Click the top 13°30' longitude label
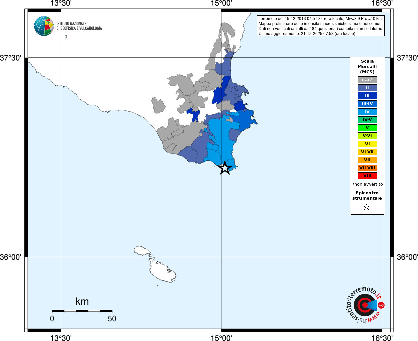This screenshot has width=418, height=341. 61,3
